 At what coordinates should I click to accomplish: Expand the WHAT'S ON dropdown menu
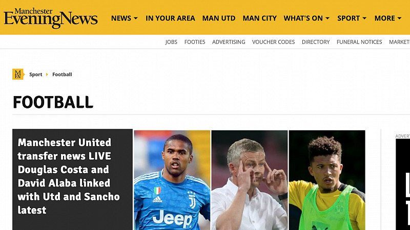click(306, 18)
